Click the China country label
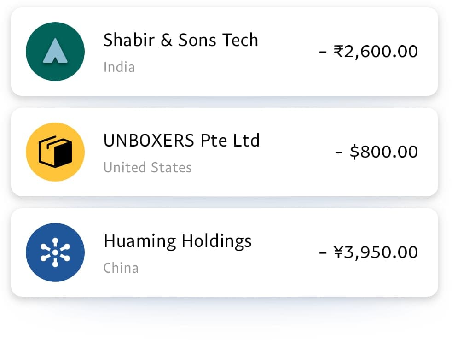 121,268
